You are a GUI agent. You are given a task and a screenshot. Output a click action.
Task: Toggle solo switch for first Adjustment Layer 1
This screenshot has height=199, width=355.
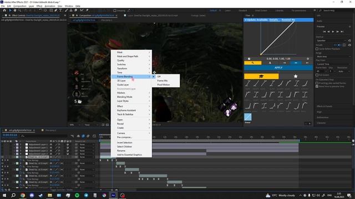click(x=8, y=144)
